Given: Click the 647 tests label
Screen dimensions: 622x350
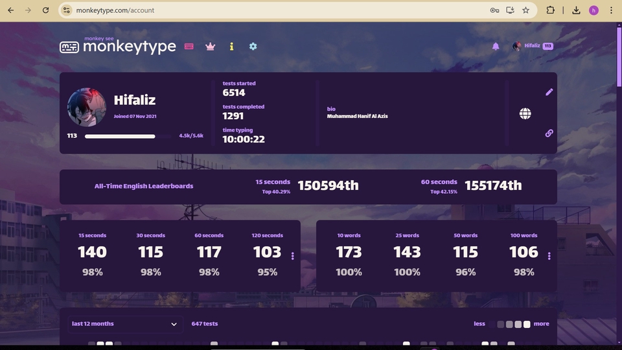Looking at the screenshot, I should point(205,324).
